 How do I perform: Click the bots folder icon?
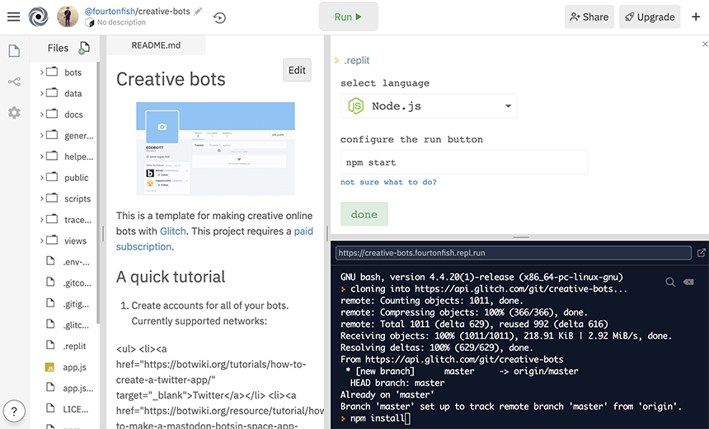[53, 72]
